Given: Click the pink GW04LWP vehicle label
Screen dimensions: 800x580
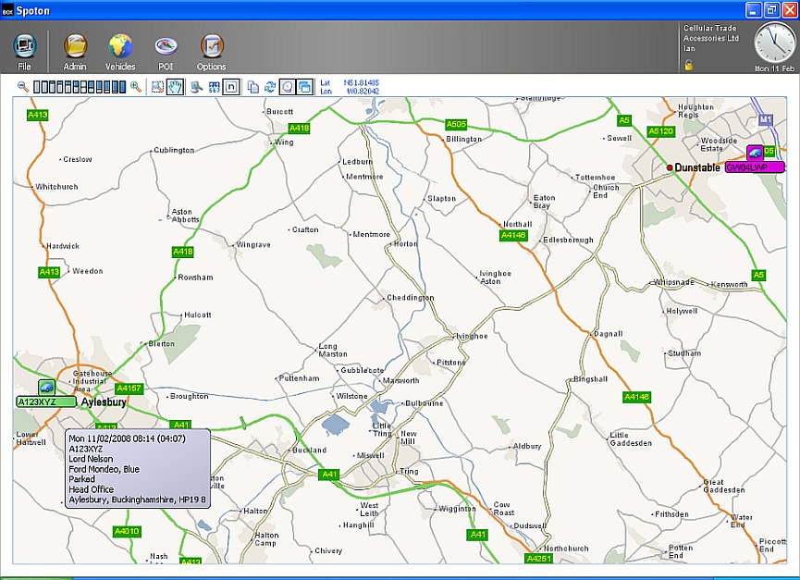Looking at the screenshot, I should tap(754, 167).
